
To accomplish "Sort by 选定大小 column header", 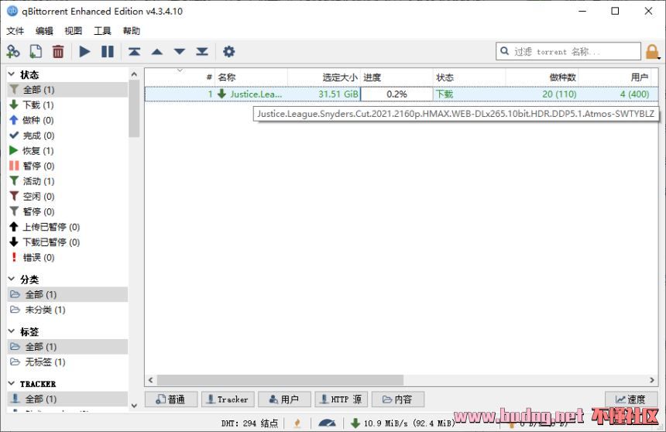I will [x=324, y=77].
